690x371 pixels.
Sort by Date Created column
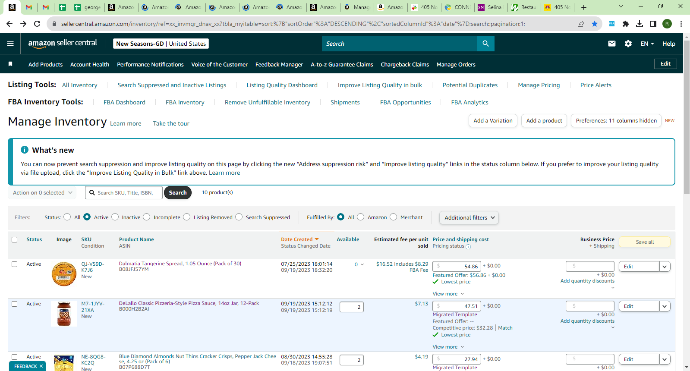click(299, 239)
